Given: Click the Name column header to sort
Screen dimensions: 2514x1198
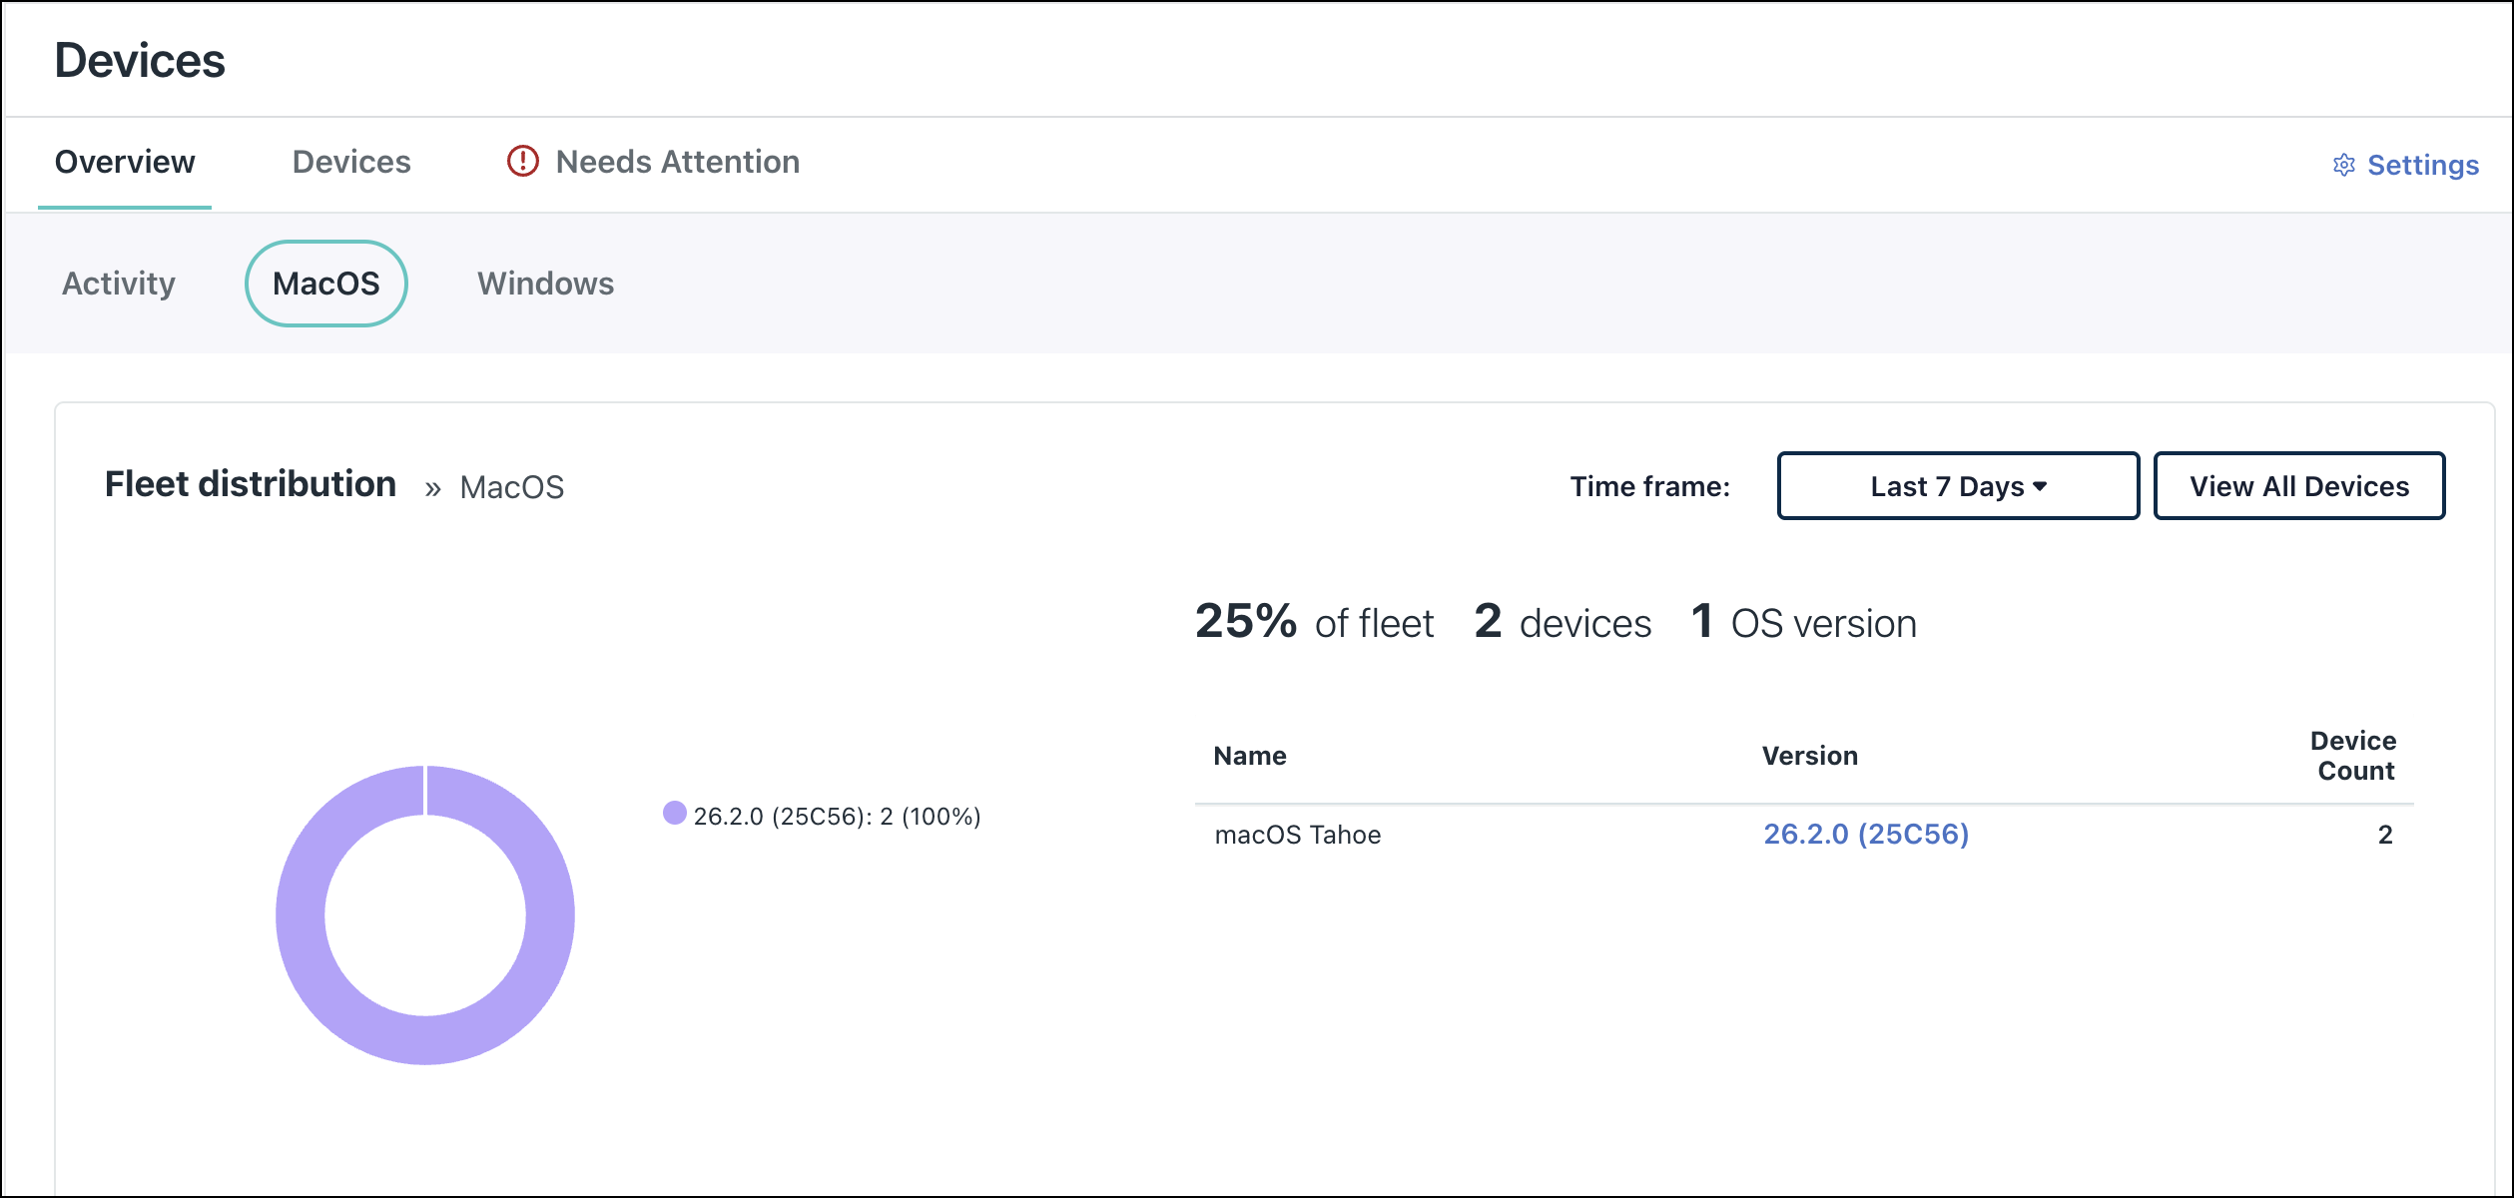Looking at the screenshot, I should [x=1249, y=756].
